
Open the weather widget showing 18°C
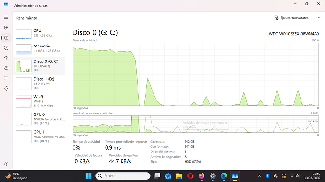point(16,176)
